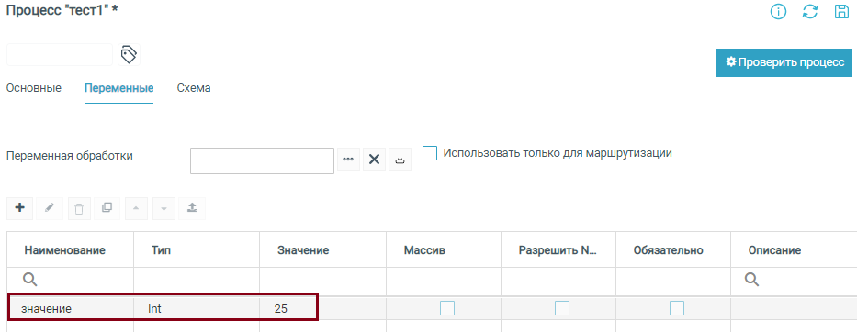The image size is (857, 332).
Task: Open ellipsis picker for Переменная обработки
Action: coord(348,160)
